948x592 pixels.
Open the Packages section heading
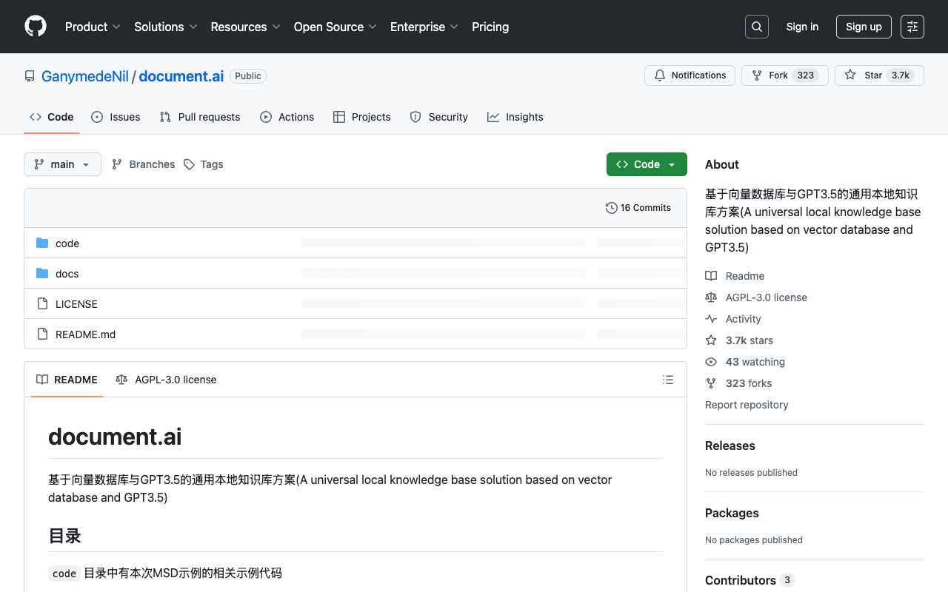click(732, 513)
